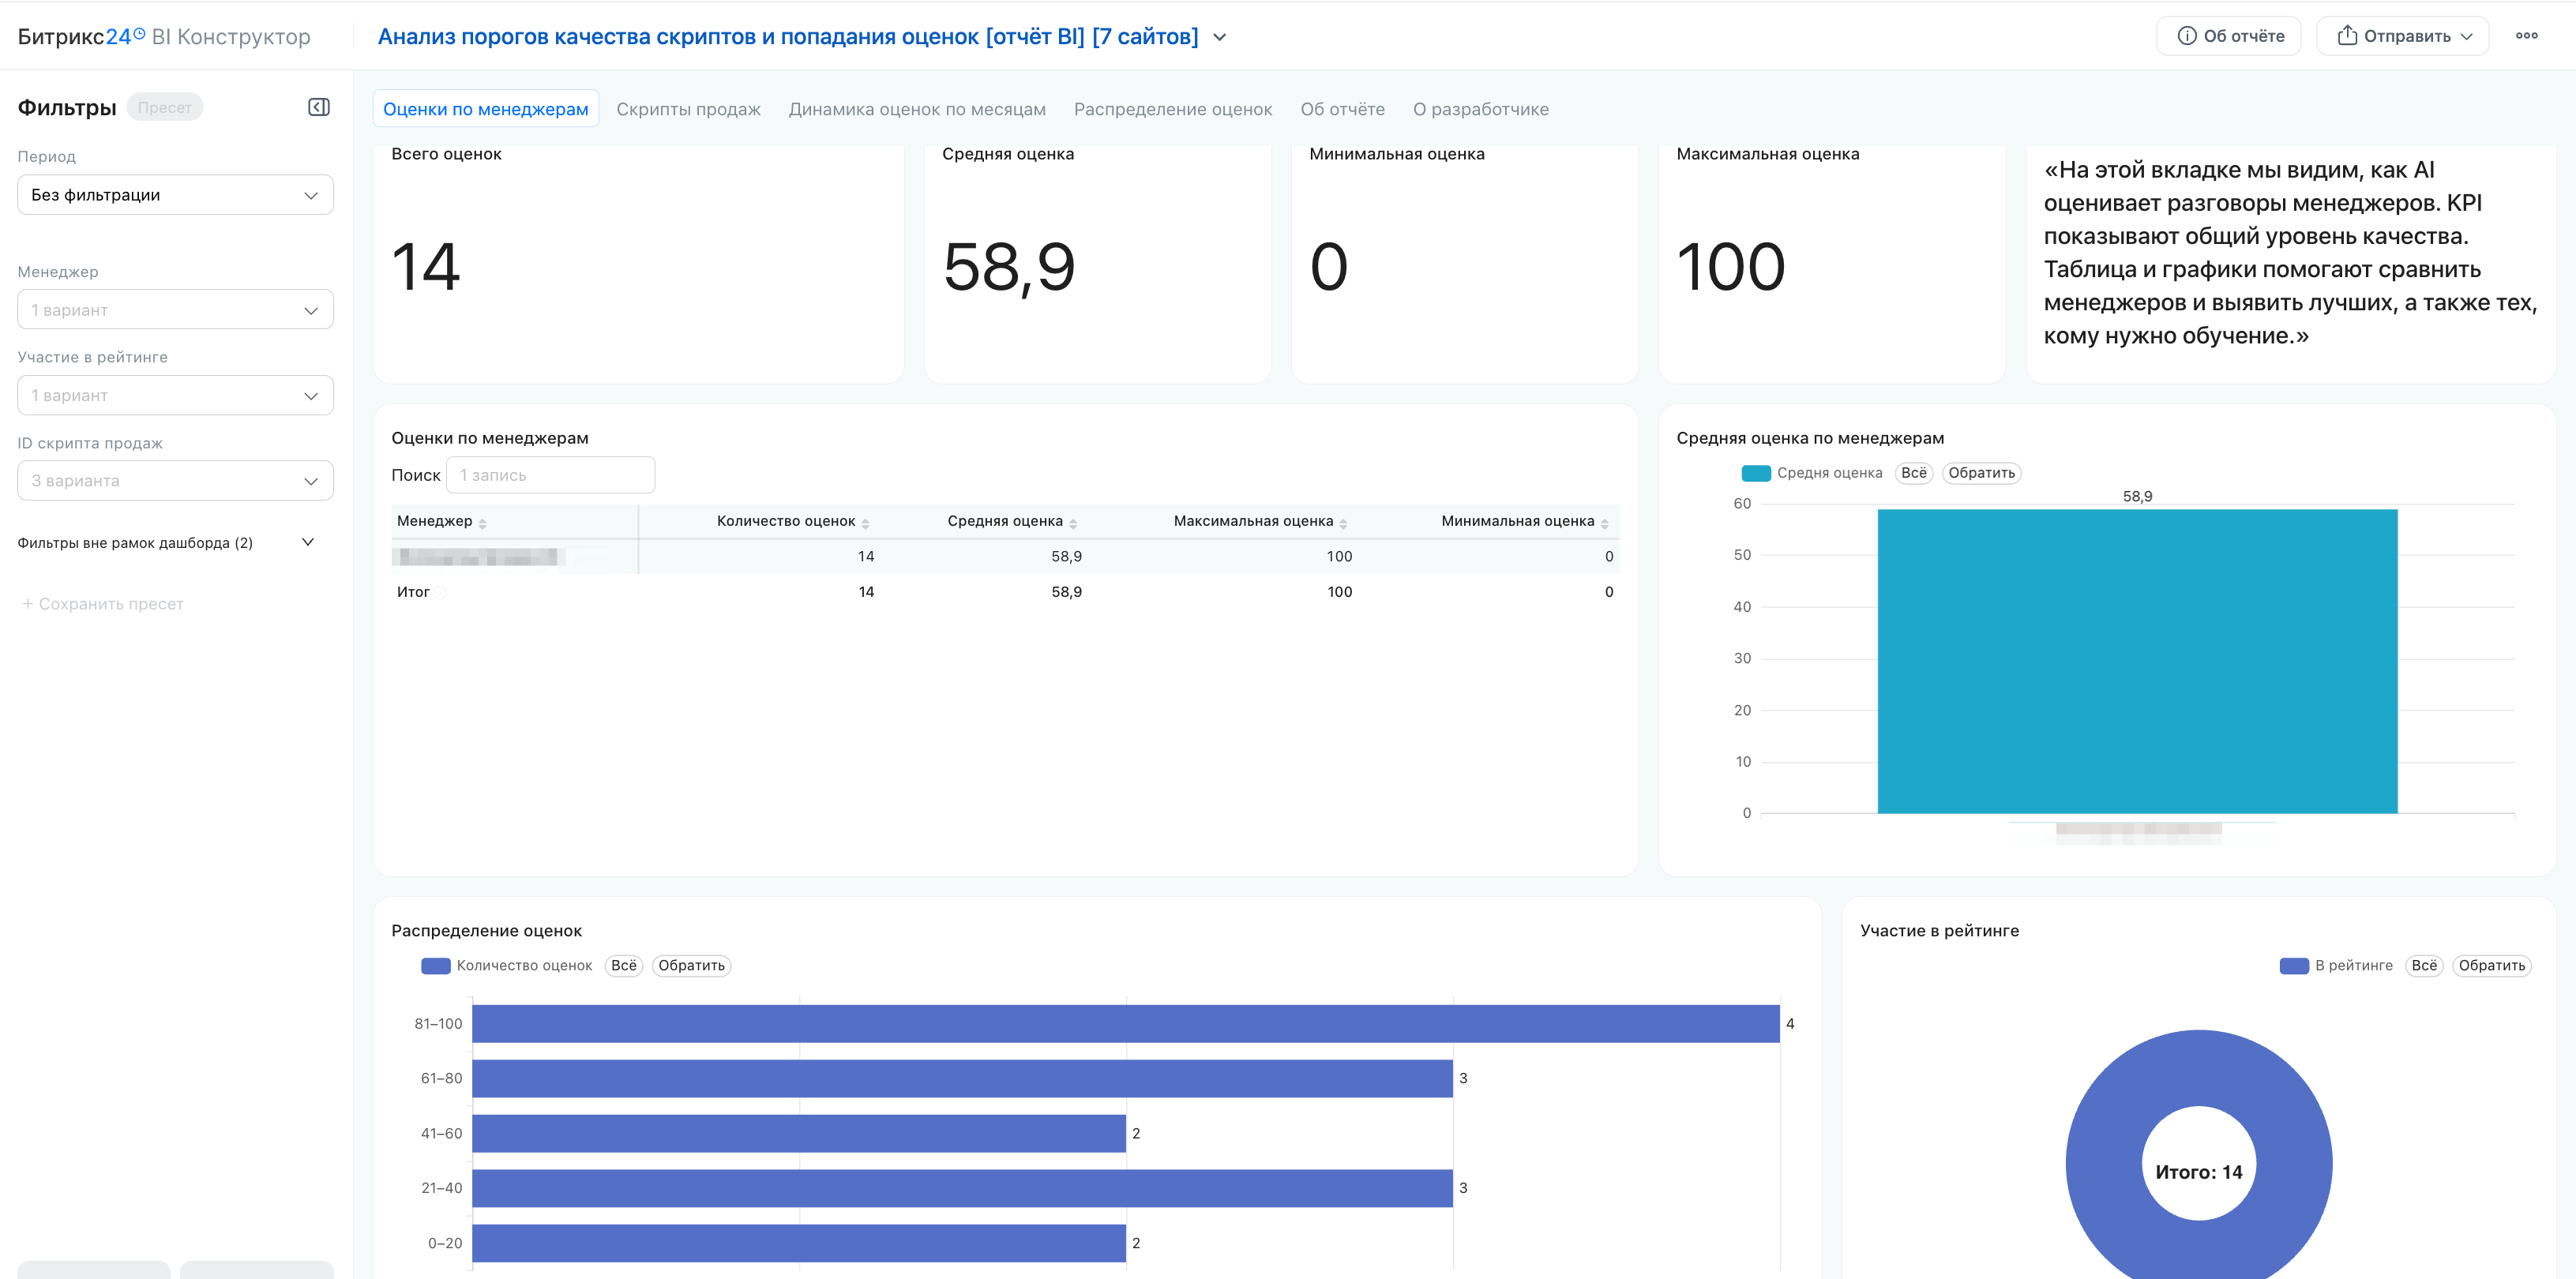Sort by Минимальная оценка column arrows
The image size is (2576, 1279).
1605,523
